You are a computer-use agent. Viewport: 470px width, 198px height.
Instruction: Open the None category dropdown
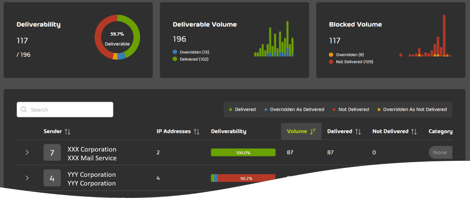click(x=440, y=152)
